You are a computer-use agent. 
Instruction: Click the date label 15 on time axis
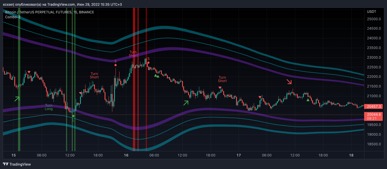click(x=13, y=155)
